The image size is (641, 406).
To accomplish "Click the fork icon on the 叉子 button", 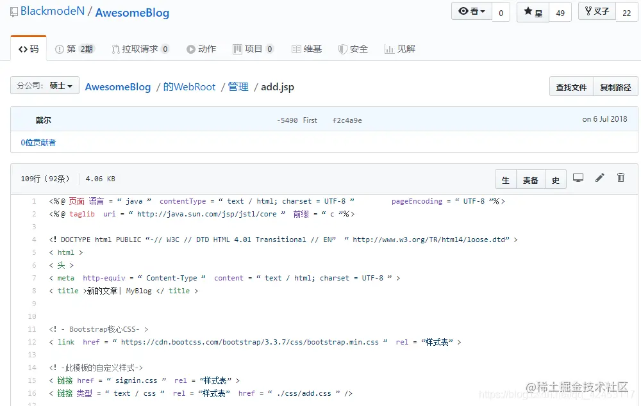I will pyautogui.click(x=590, y=11).
